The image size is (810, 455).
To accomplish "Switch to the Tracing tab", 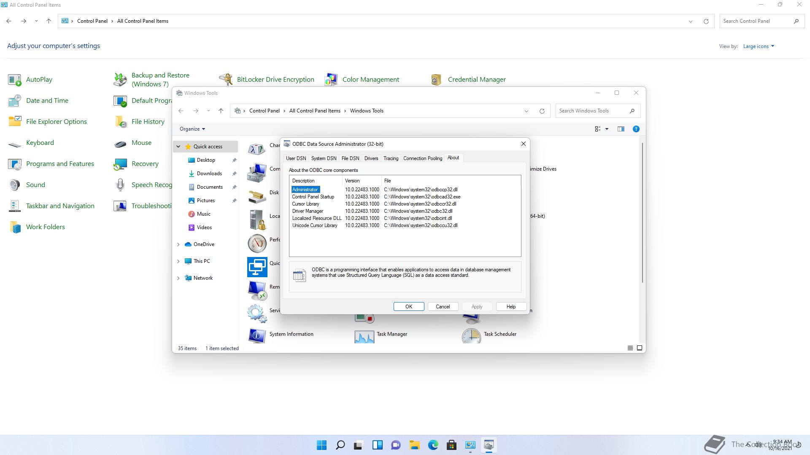I will point(391,158).
